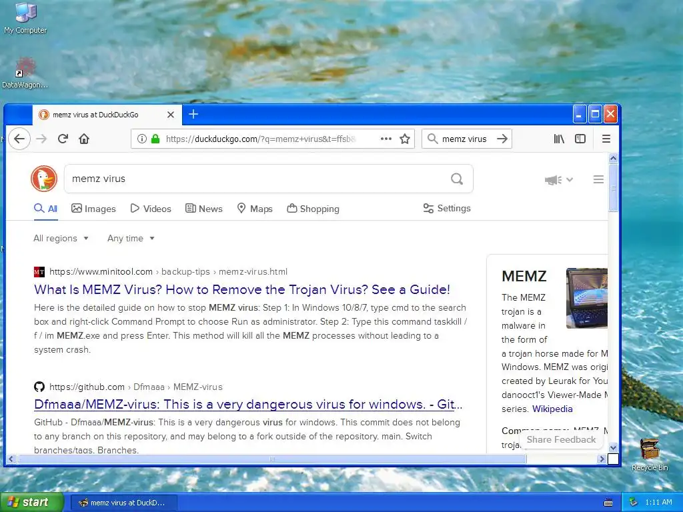Switch to Maps results
683x512 pixels.
255,209
